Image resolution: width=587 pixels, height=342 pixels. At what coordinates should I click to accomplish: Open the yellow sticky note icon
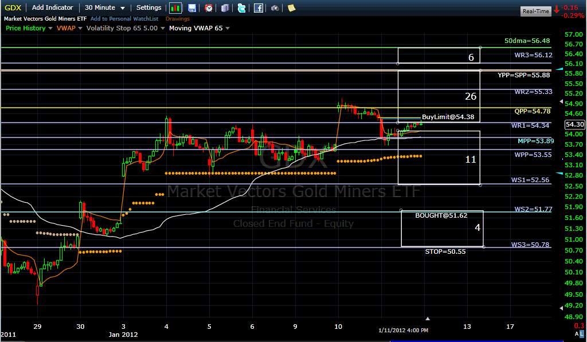pyautogui.click(x=291, y=8)
